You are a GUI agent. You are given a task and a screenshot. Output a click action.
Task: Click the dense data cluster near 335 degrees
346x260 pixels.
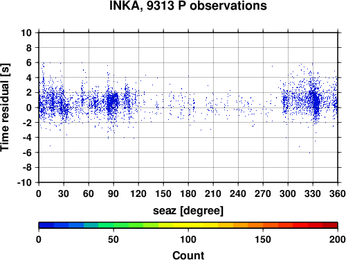(x=316, y=102)
